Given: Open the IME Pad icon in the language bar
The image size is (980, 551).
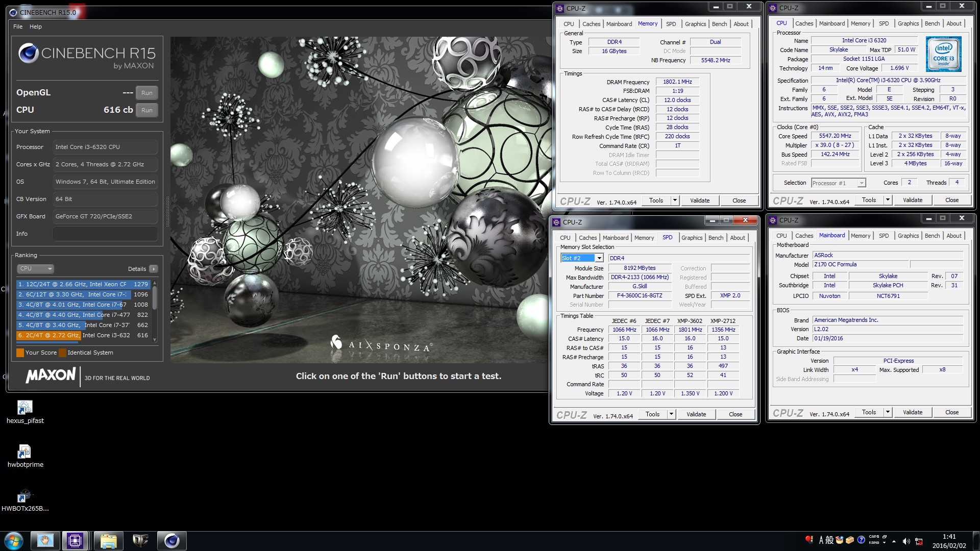Looking at the screenshot, I should click(x=840, y=540).
